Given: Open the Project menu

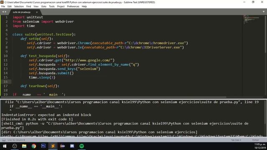Looking at the screenshot, I should point(61,7).
